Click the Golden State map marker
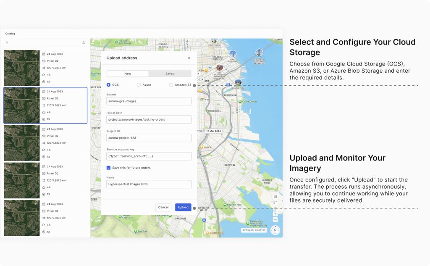430x266 pixels. tap(207, 233)
